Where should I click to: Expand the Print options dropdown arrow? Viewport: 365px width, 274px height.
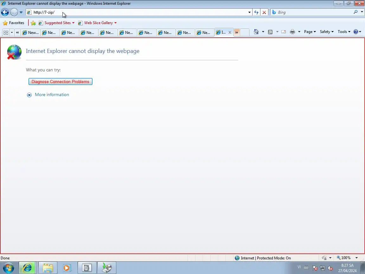[299, 32]
